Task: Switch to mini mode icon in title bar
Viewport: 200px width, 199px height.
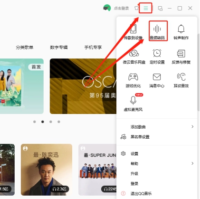Action: tap(160, 8)
